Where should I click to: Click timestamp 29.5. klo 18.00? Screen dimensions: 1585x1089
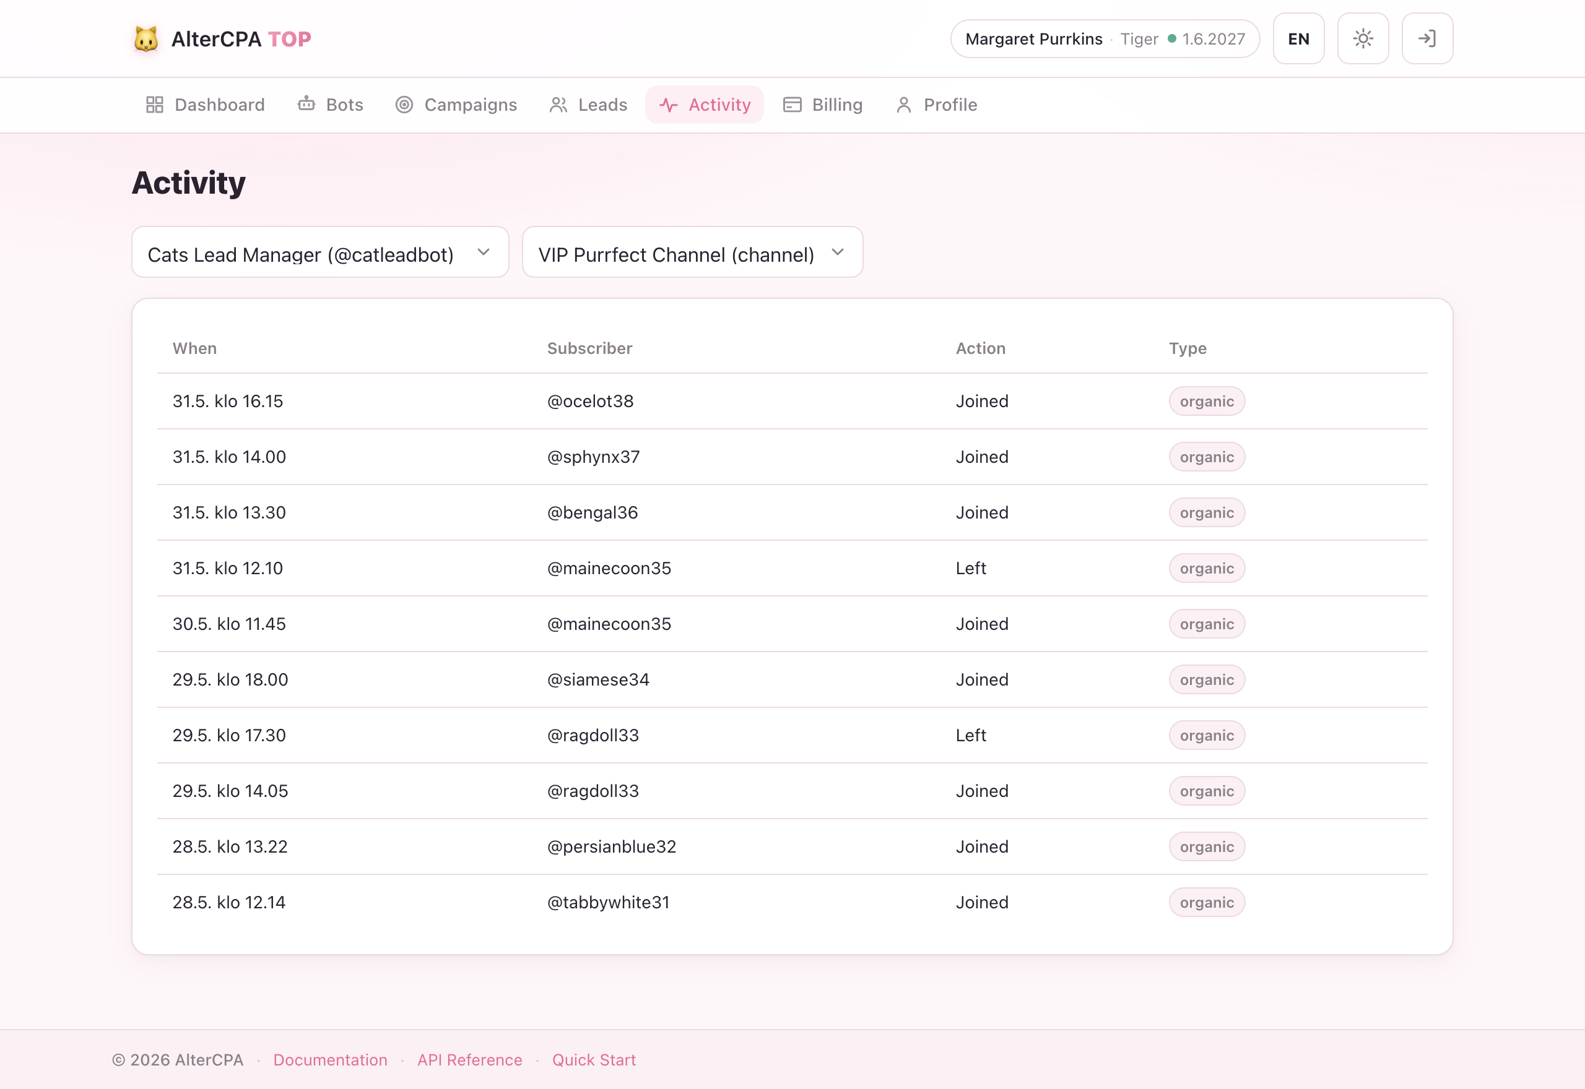tap(231, 679)
